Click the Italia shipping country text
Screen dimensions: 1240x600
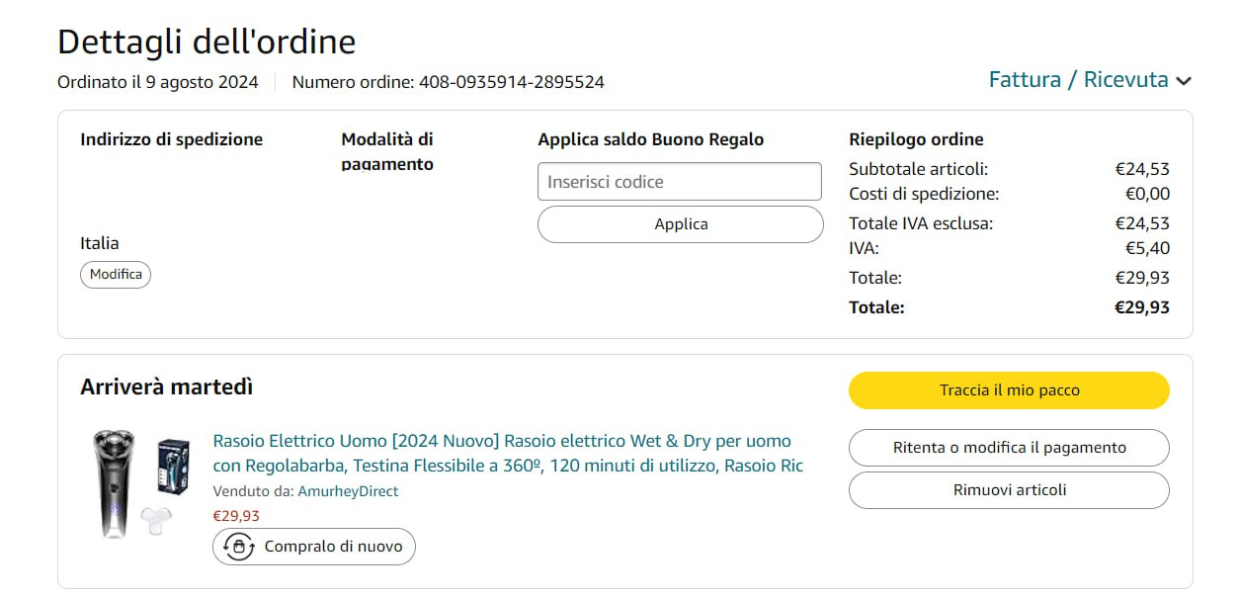[99, 243]
